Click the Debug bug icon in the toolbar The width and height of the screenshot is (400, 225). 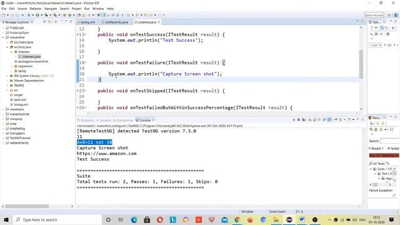tap(29, 15)
